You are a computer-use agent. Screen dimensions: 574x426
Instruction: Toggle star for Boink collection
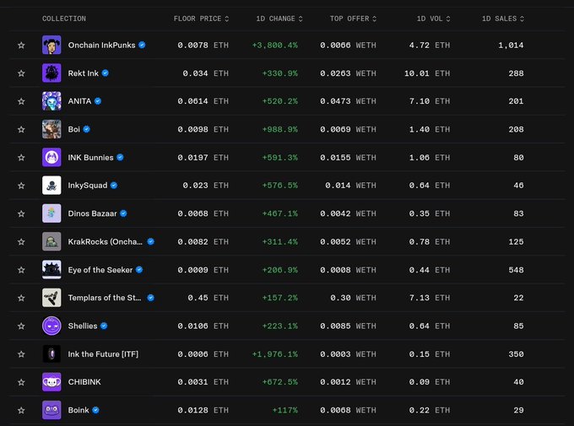(21, 410)
